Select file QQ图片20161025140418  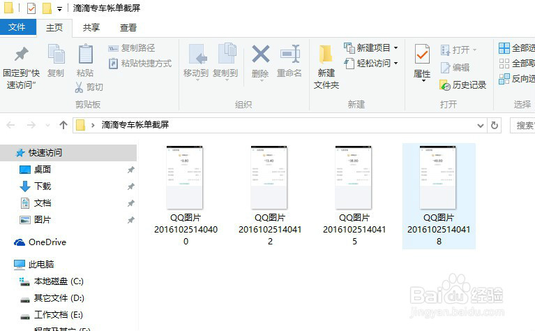(439, 196)
